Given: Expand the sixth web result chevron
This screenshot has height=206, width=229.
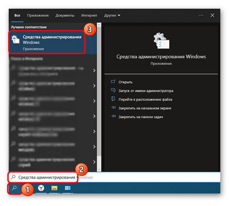Looking at the screenshot, I should (x=94, y=147).
